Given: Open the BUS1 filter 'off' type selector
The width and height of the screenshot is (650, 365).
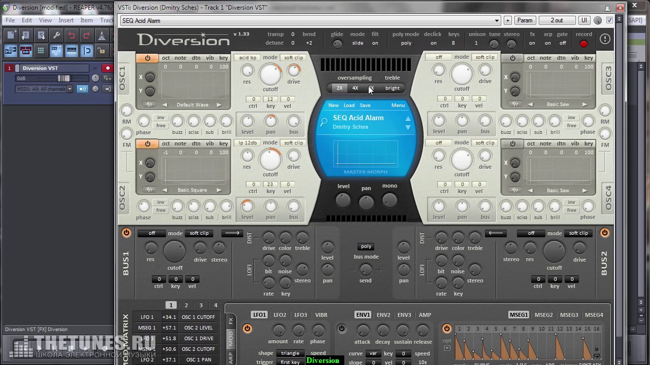Looking at the screenshot, I should pyautogui.click(x=151, y=233).
